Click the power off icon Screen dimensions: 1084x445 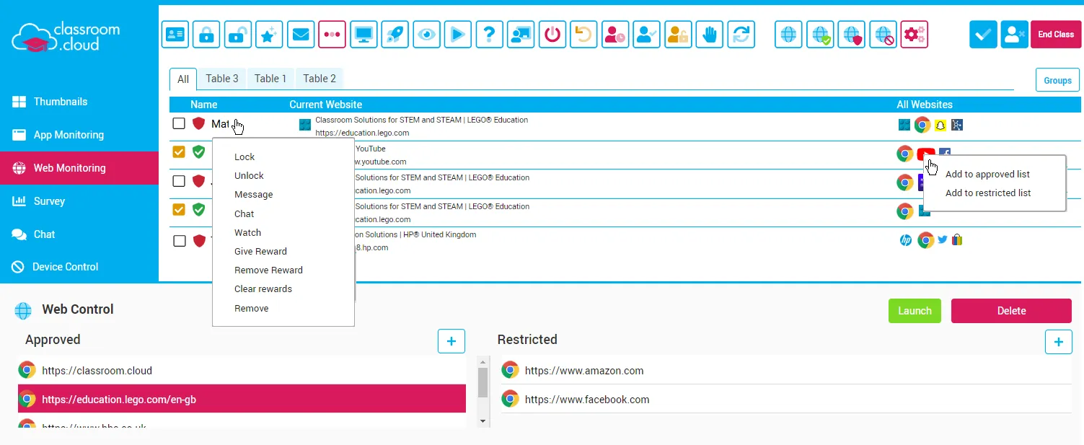(x=552, y=34)
